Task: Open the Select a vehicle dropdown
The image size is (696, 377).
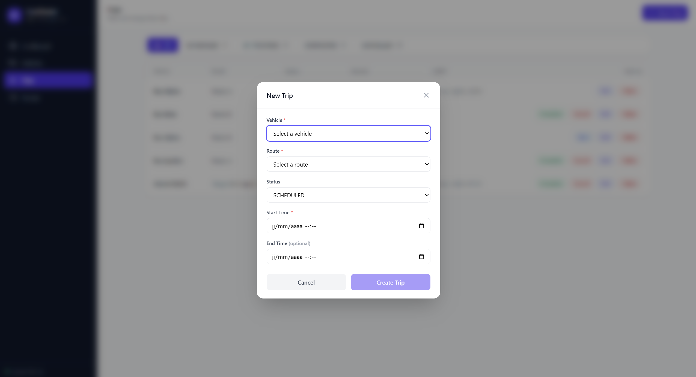Action: point(348,133)
